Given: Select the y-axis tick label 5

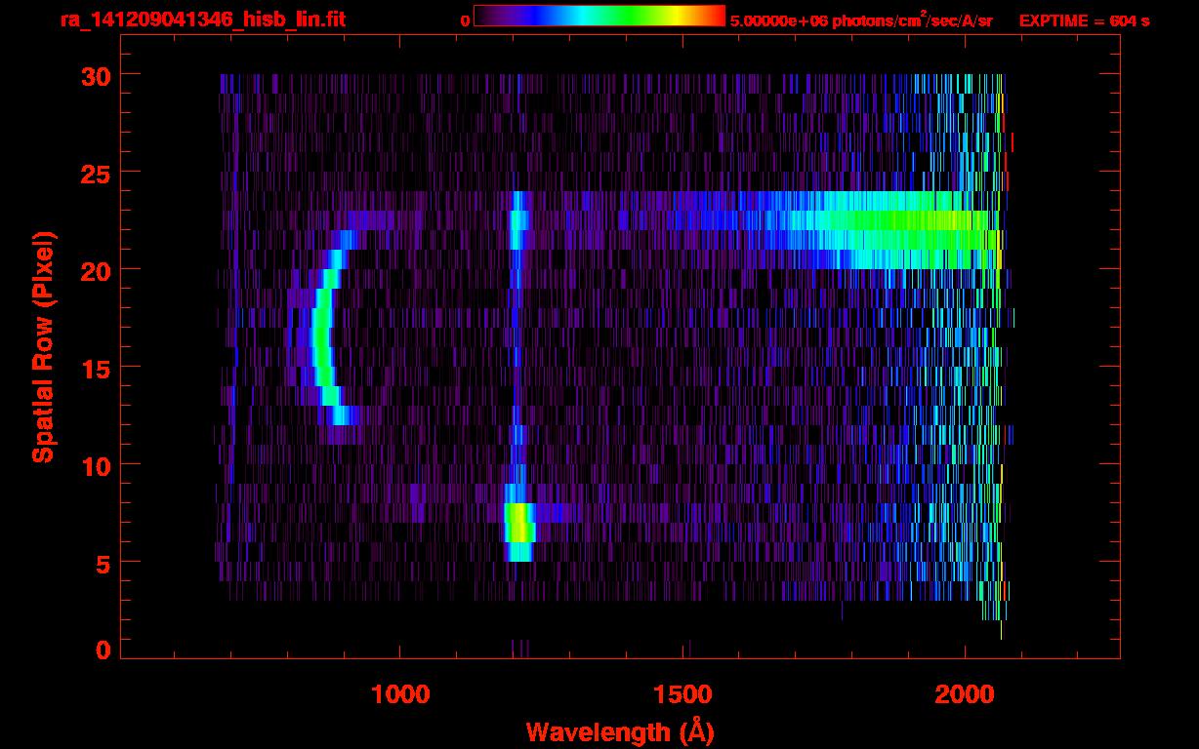Looking at the screenshot, I should tap(103, 563).
